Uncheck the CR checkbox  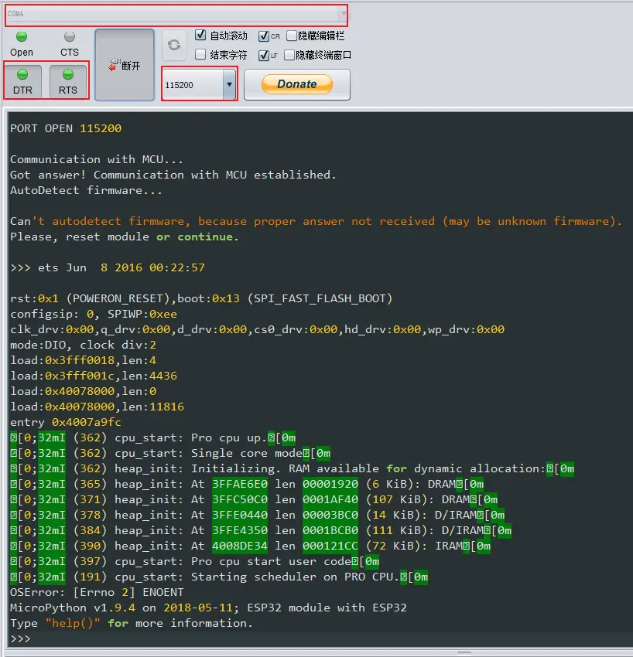coord(264,36)
